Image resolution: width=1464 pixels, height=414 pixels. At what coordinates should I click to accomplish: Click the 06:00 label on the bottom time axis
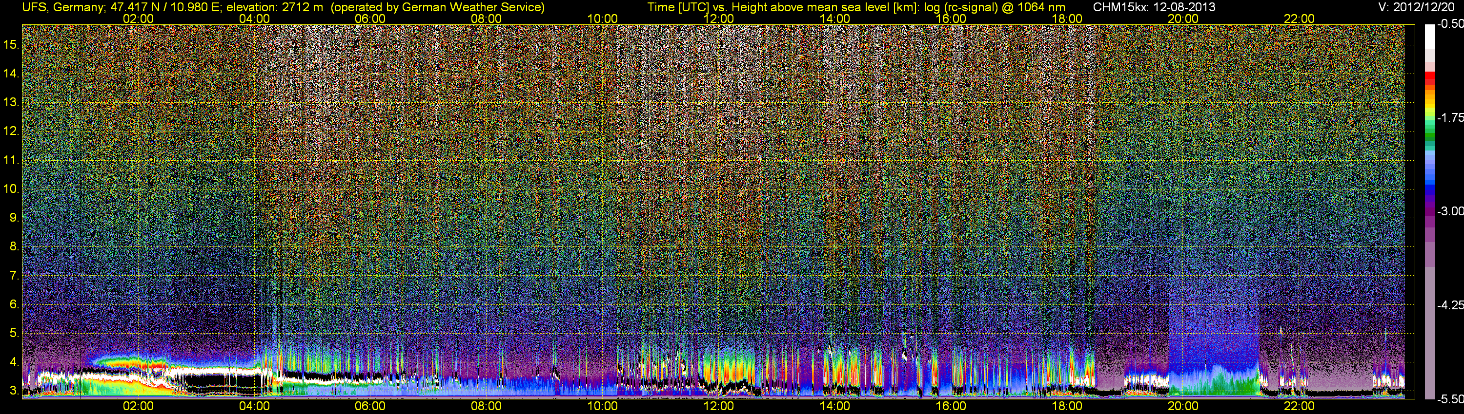coord(370,406)
